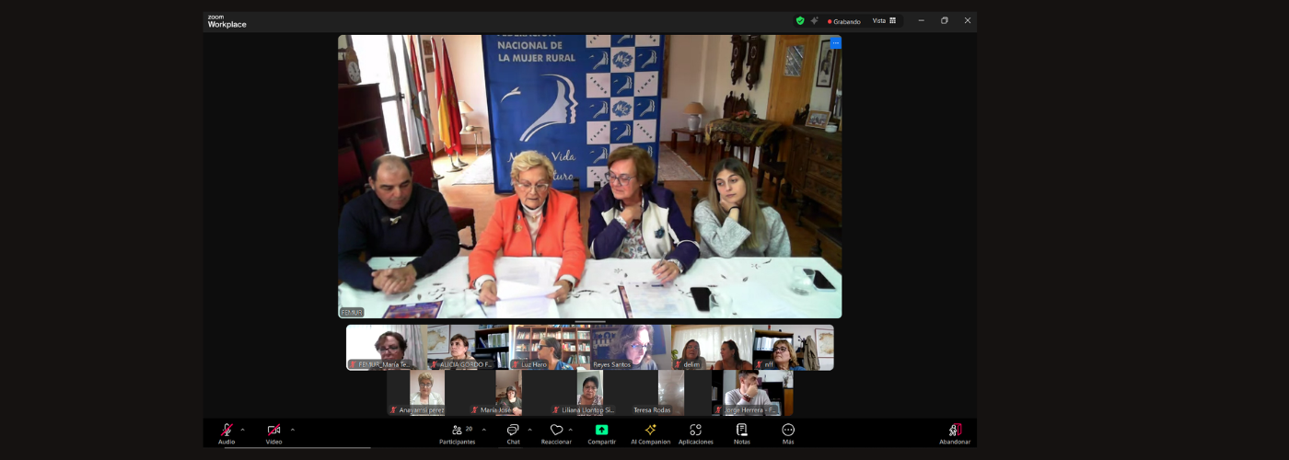This screenshot has height=460, width=1289.
Task: Open the Participantes panel
Action: pos(457,431)
